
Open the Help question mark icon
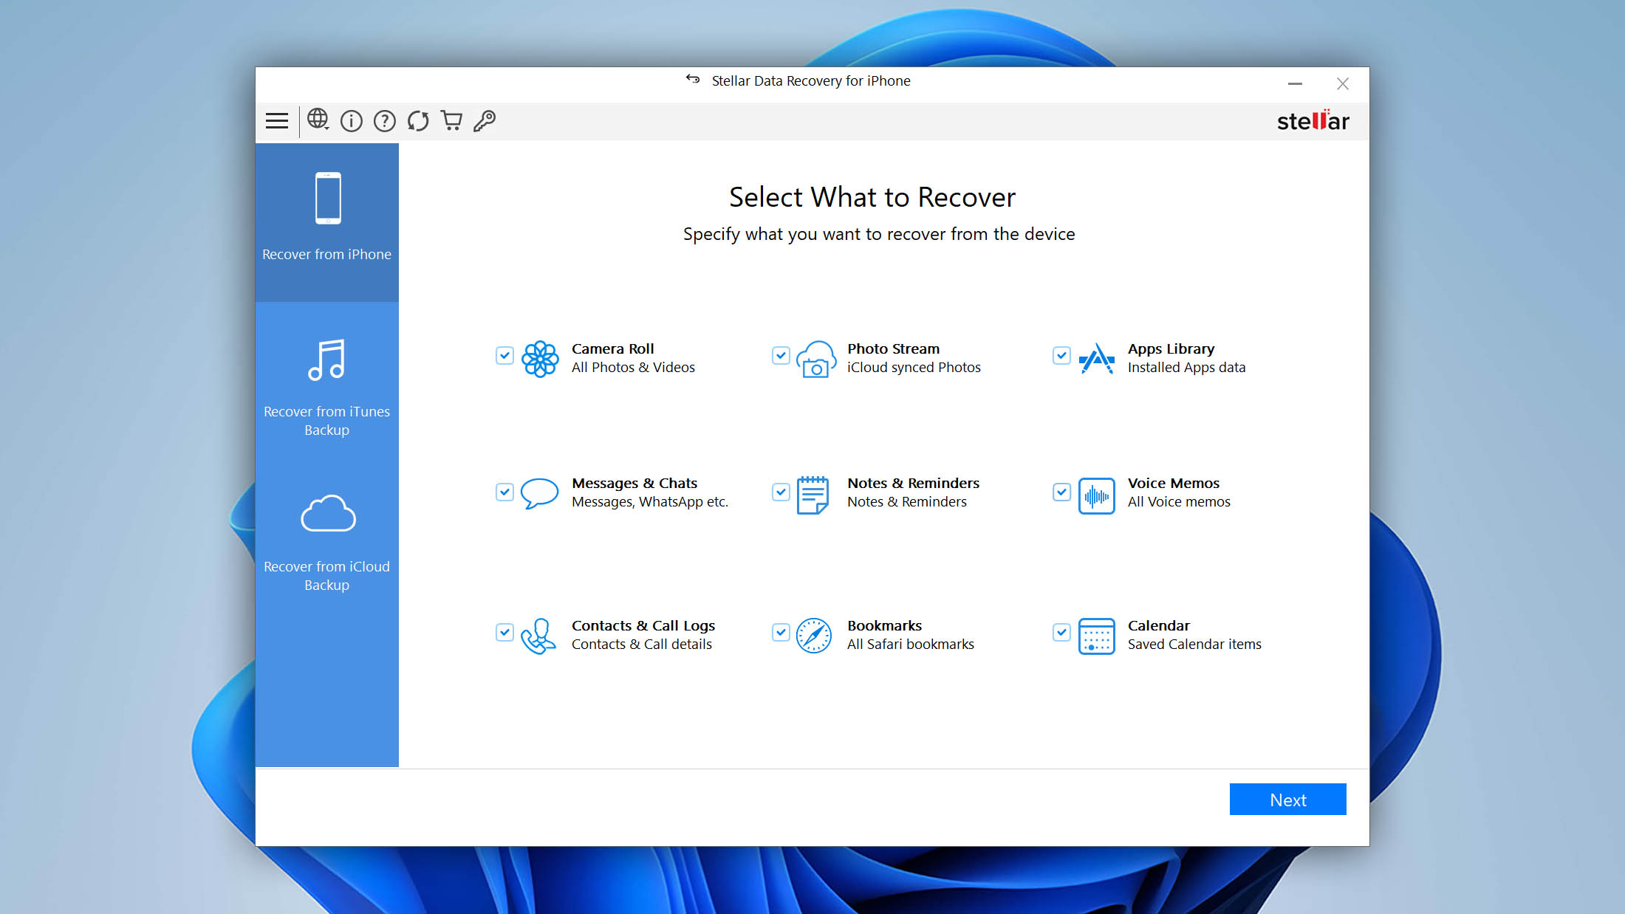pyautogui.click(x=385, y=121)
